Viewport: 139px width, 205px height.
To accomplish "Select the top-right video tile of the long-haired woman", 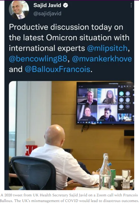I will 108,96.
